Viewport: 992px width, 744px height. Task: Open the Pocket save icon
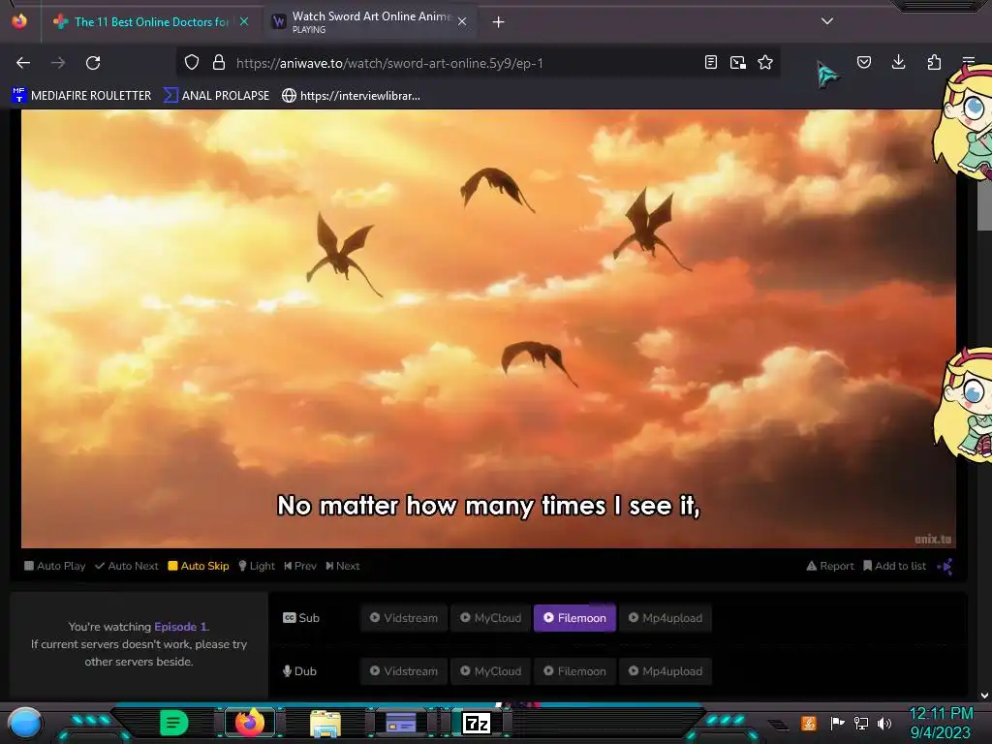click(x=863, y=62)
